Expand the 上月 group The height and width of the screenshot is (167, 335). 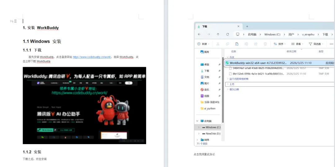tap(228, 84)
